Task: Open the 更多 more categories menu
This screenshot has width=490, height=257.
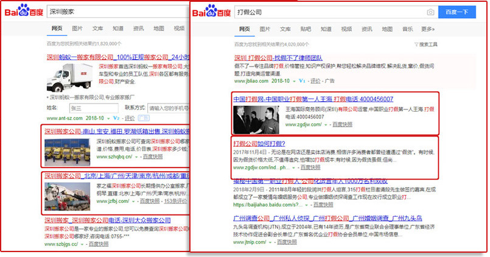Action: pyautogui.click(x=428, y=29)
